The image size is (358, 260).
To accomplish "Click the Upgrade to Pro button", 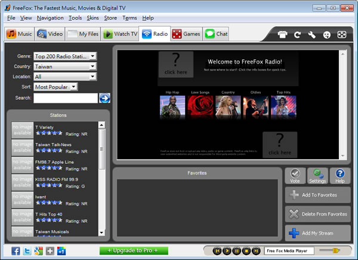I will pyautogui.click(x=134, y=250).
